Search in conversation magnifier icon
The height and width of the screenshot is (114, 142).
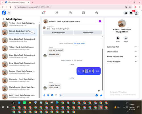(x=126, y=38)
